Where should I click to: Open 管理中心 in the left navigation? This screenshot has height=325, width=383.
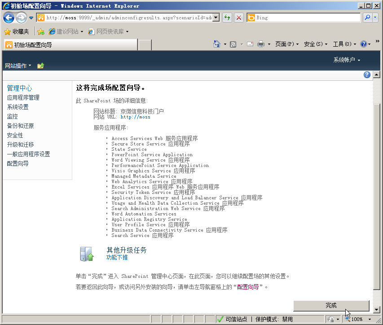19,88
